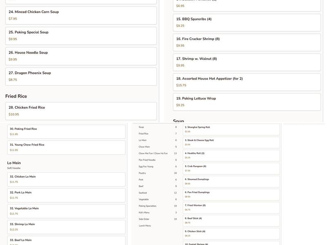Navigate to the Peking Specialties category

[148, 206]
